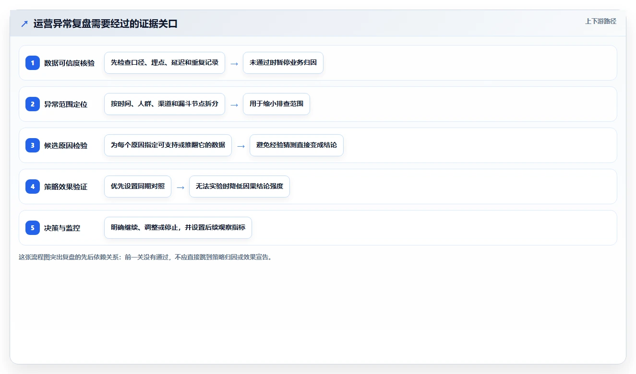Click the arrow after 按时间、人群 box
636x374 pixels.
[x=234, y=105]
